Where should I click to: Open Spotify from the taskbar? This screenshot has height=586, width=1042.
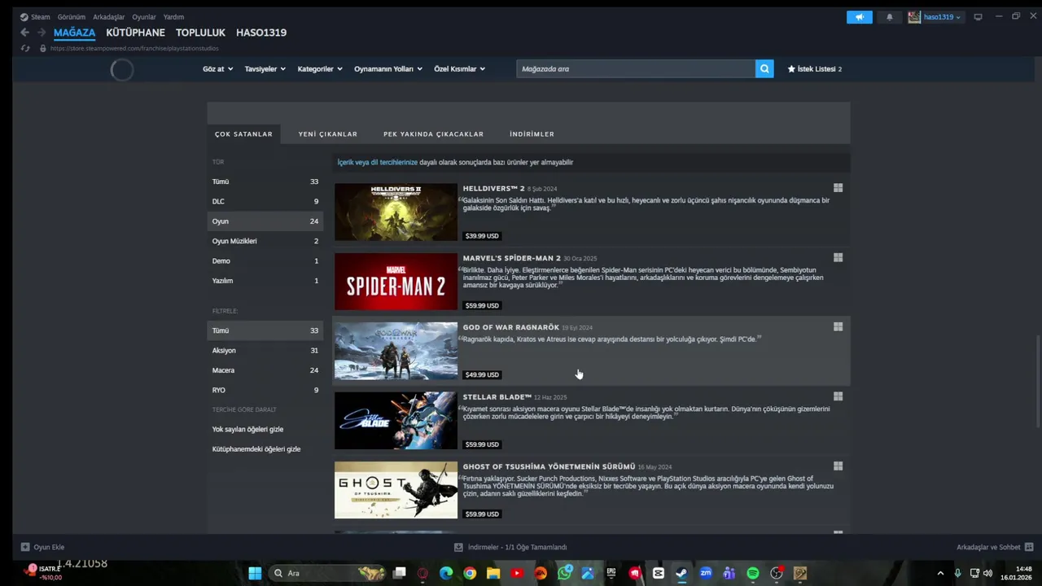(x=753, y=573)
